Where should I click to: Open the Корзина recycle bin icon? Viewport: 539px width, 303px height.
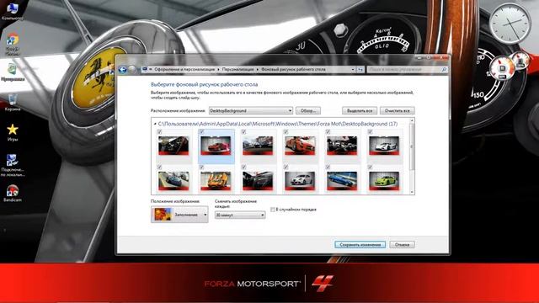(13, 102)
